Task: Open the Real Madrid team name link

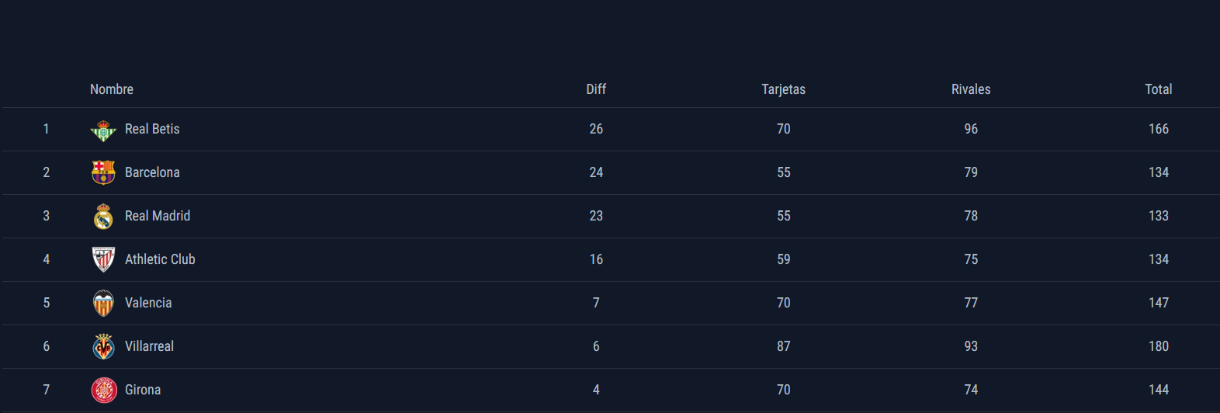Action: pyautogui.click(x=158, y=216)
